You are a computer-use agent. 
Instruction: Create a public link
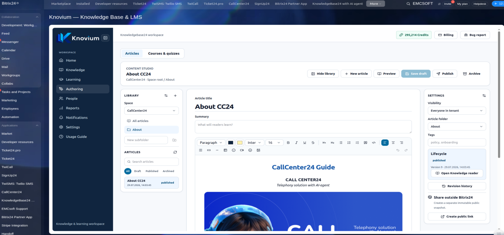(457, 217)
